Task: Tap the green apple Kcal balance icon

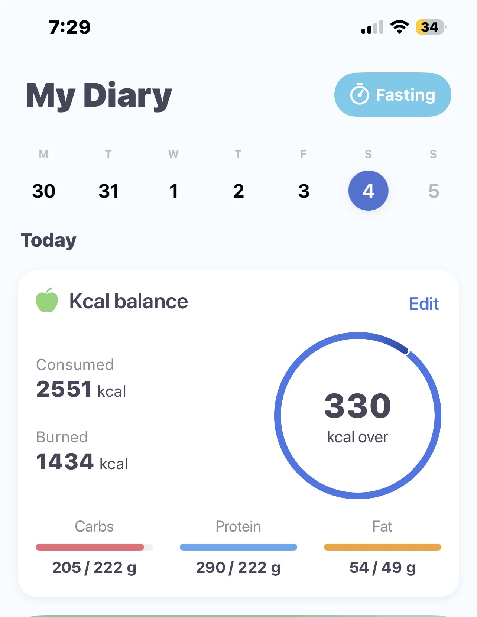Action: point(47,300)
